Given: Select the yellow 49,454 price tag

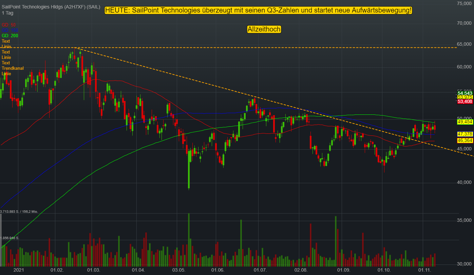Looking at the screenshot, I should point(465,121).
